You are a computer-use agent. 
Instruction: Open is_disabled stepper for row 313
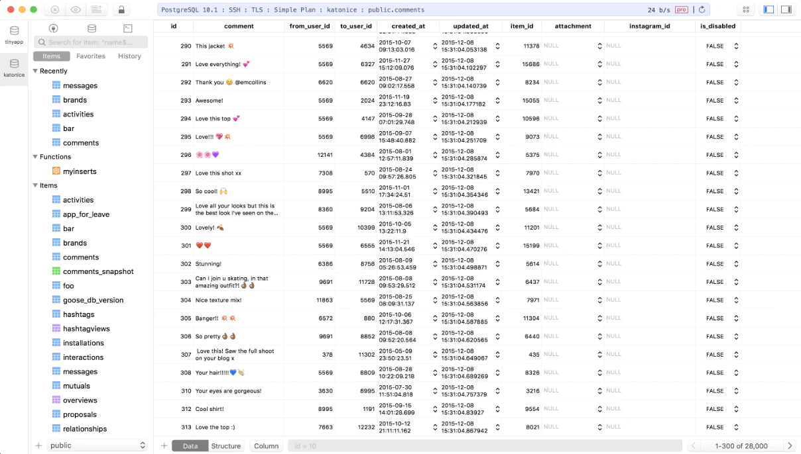736,427
